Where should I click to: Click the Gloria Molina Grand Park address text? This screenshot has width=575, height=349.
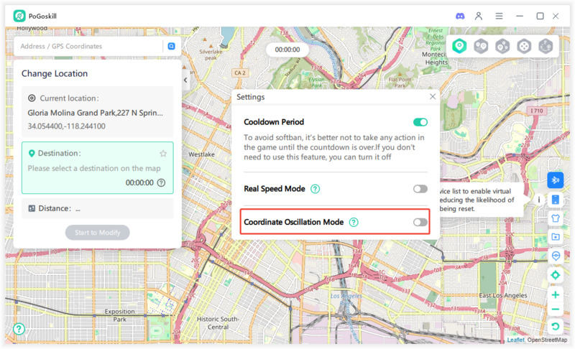95,113
